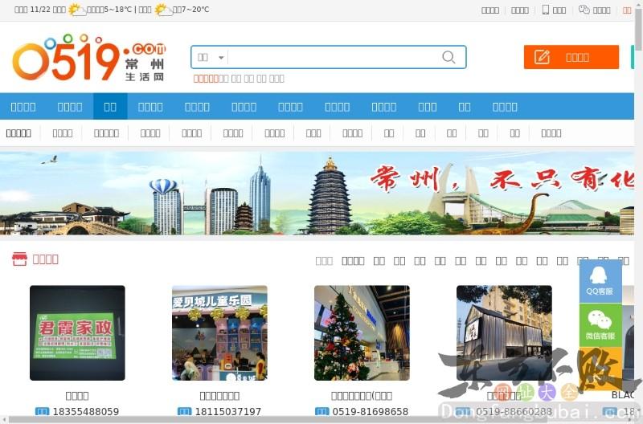Open the 微信客服 floating support button

pyautogui.click(x=600, y=325)
